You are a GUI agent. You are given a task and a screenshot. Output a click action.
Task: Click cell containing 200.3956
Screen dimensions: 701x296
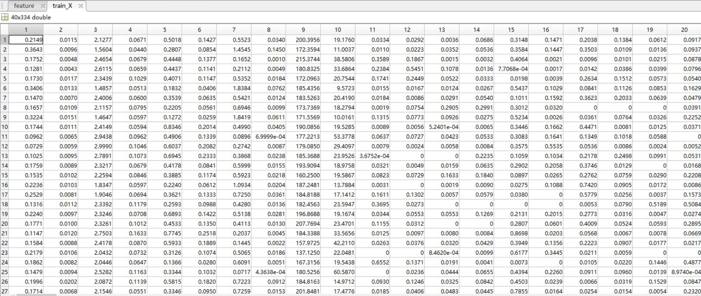(x=303, y=40)
